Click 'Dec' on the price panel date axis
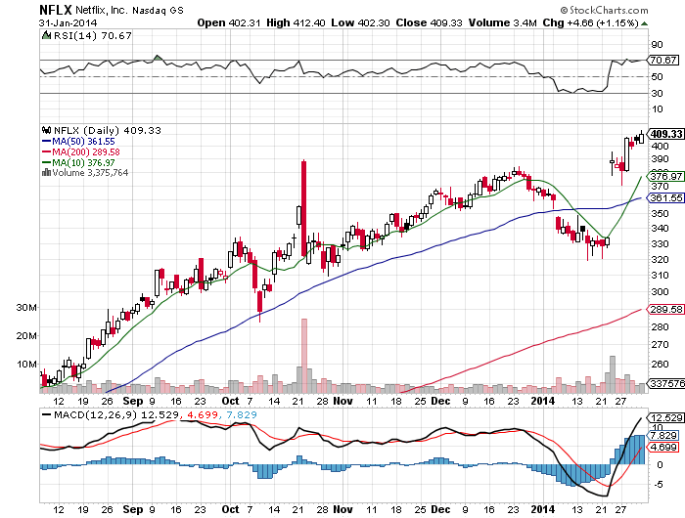685x518 pixels. click(440, 401)
